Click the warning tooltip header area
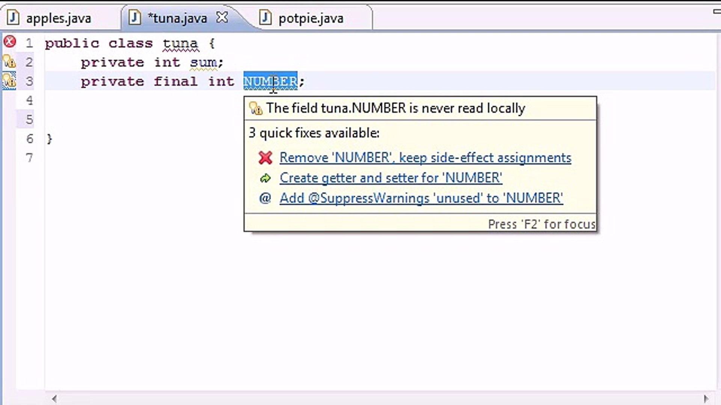Image resolution: width=721 pixels, height=405 pixels. pos(421,108)
